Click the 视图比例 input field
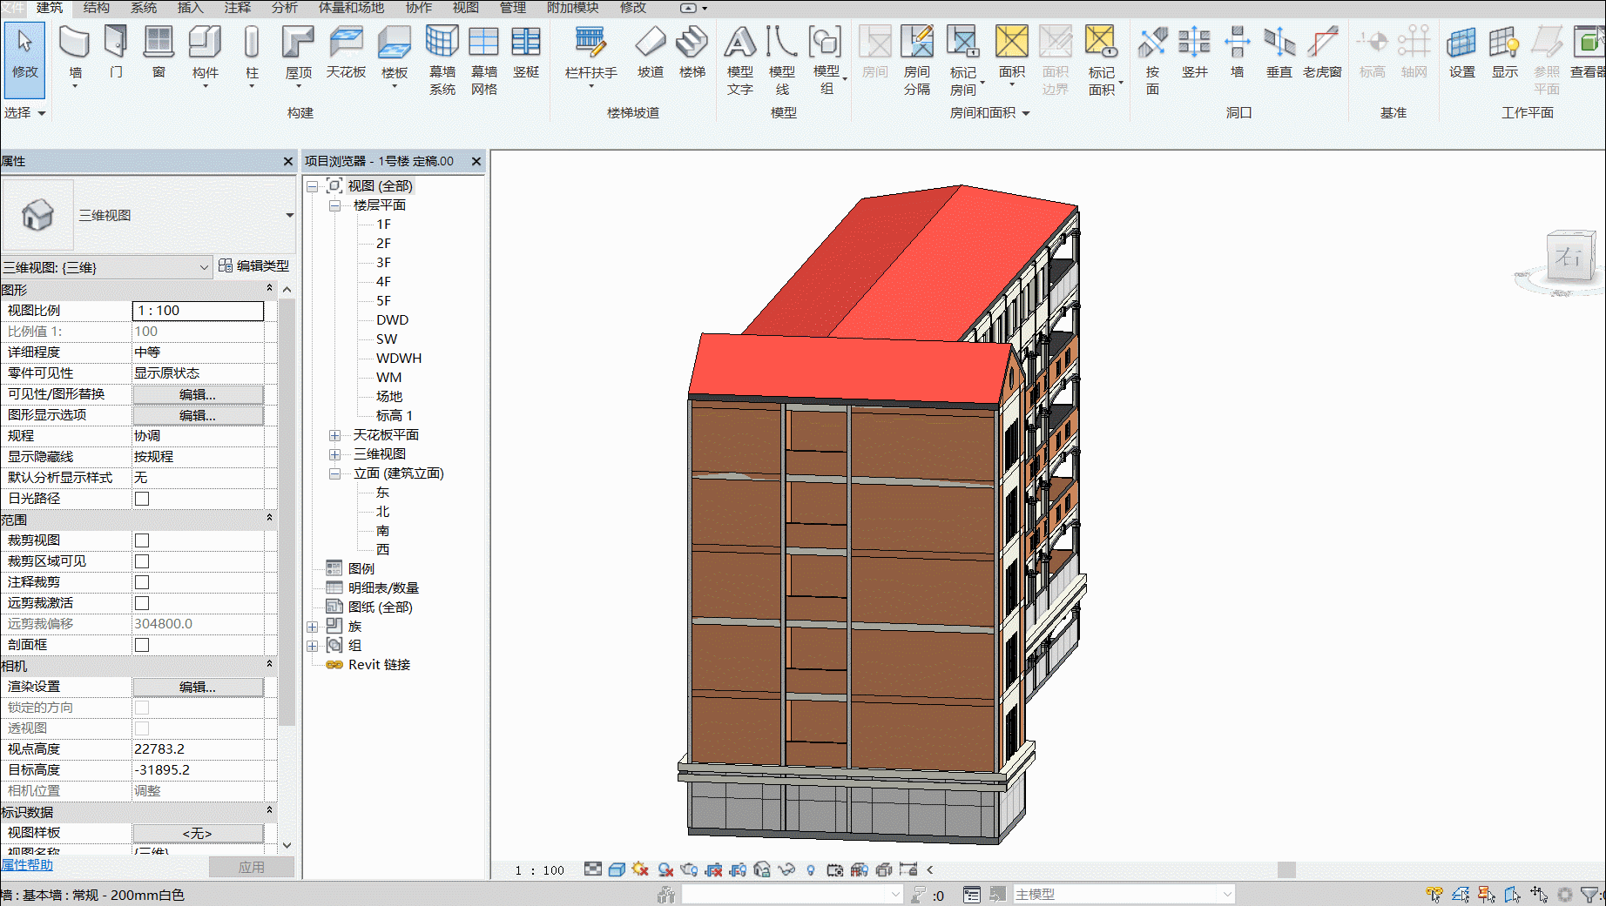The height and width of the screenshot is (906, 1606). click(198, 311)
